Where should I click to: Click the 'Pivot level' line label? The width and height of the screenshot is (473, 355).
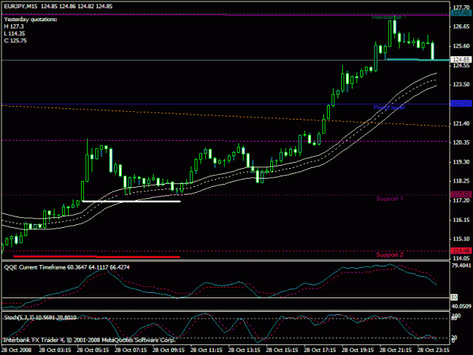click(389, 107)
